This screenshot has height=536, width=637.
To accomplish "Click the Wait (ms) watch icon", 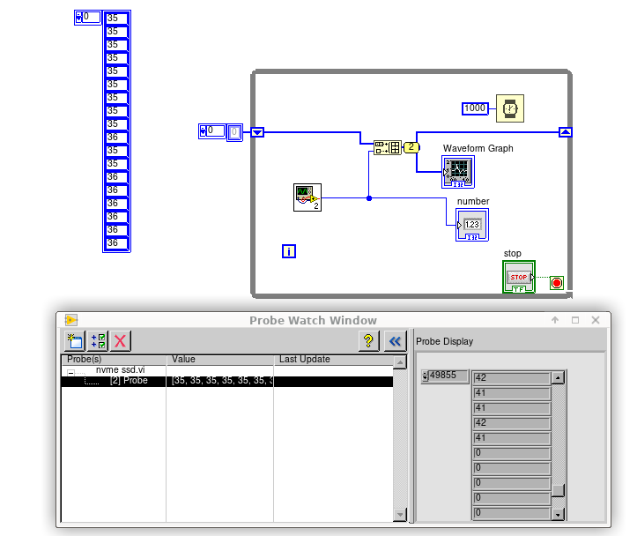I will point(510,108).
